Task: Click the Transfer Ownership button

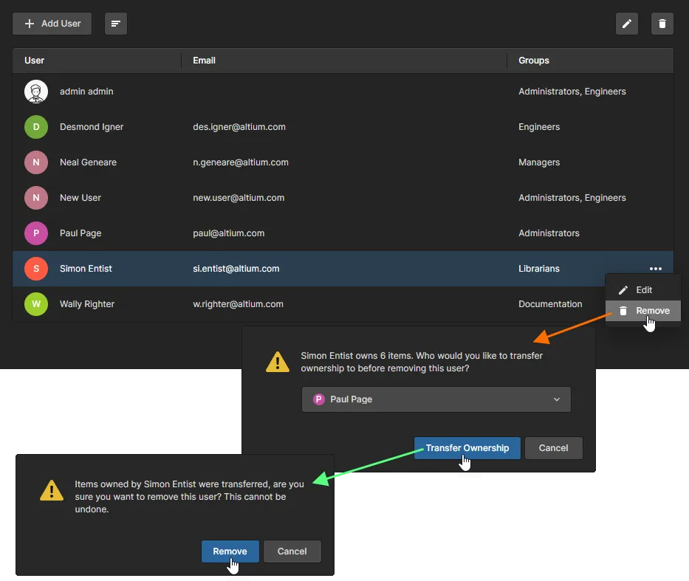Action: (467, 447)
